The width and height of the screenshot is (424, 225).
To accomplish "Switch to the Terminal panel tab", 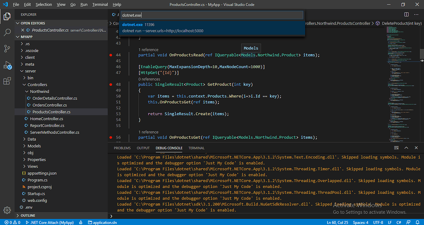I will tap(196, 148).
